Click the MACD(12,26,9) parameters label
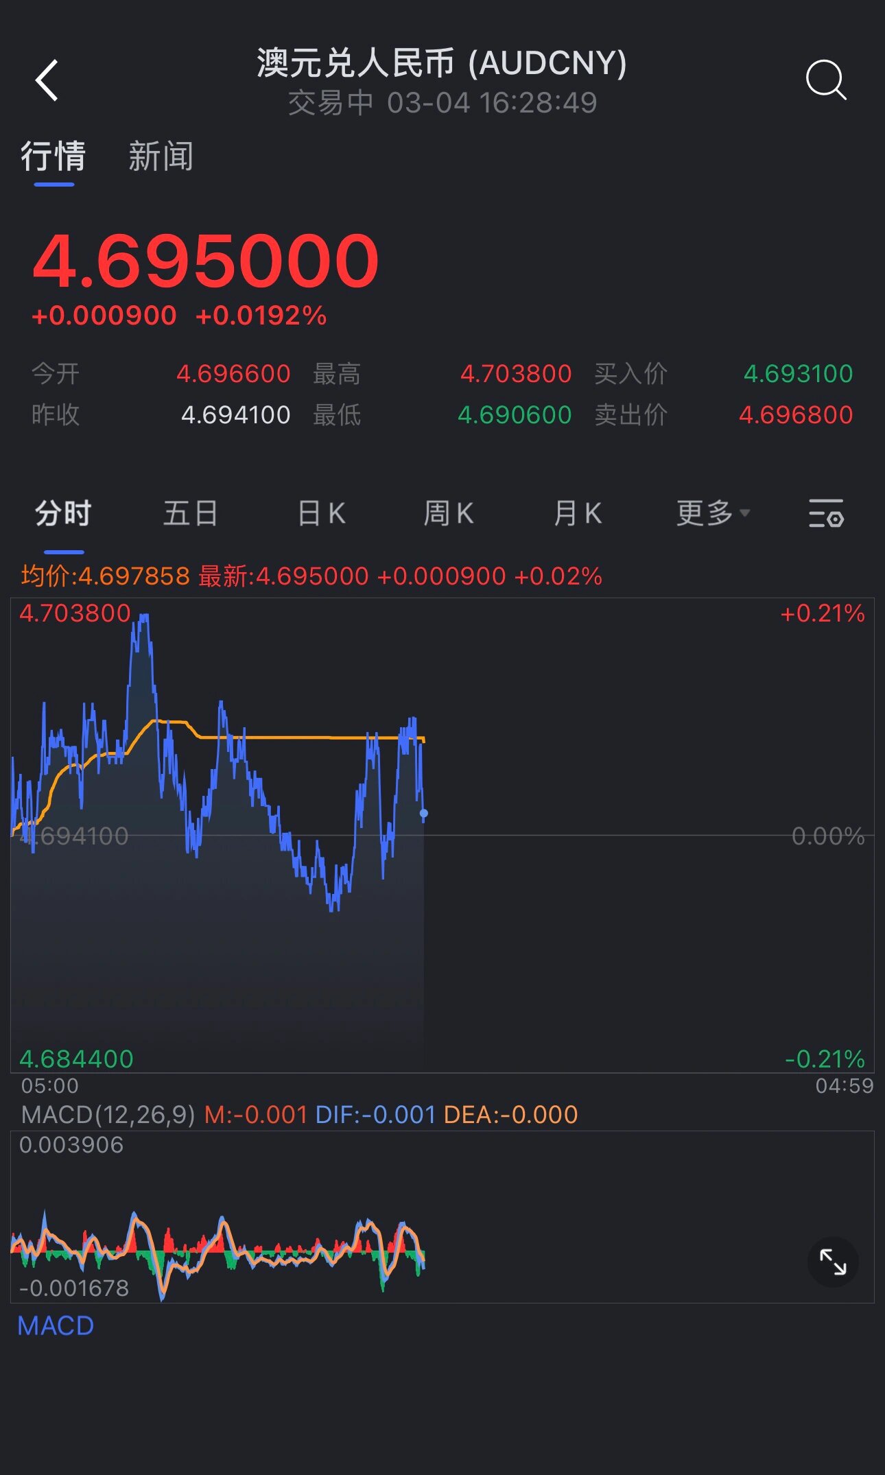The width and height of the screenshot is (885, 1475). (108, 1115)
